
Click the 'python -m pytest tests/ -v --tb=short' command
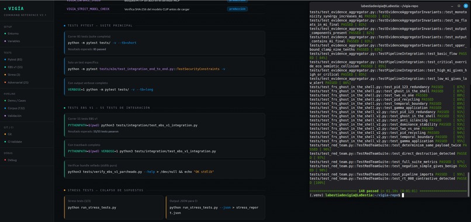coord(102,43)
